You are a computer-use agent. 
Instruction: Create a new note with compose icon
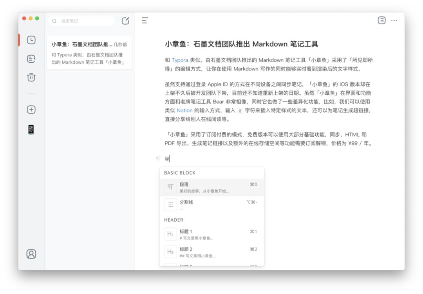(x=125, y=21)
